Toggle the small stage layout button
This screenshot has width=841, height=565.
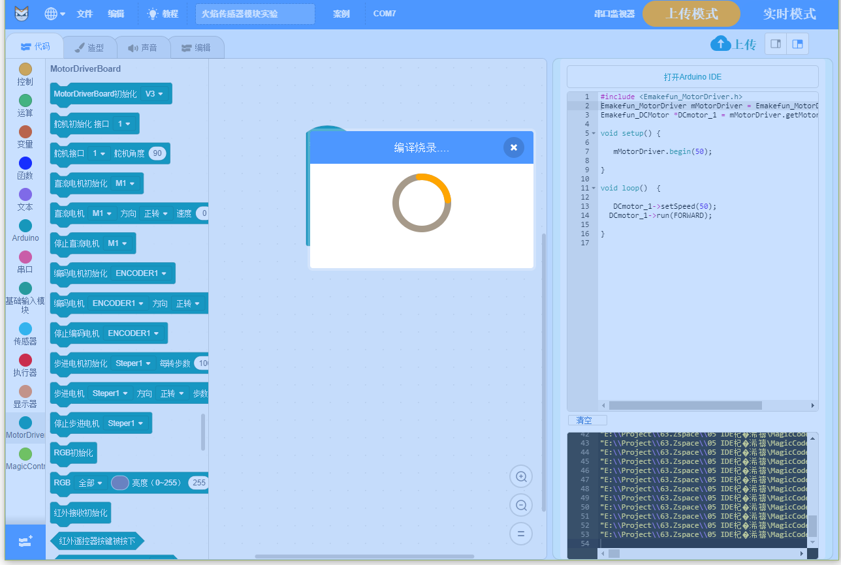[776, 44]
